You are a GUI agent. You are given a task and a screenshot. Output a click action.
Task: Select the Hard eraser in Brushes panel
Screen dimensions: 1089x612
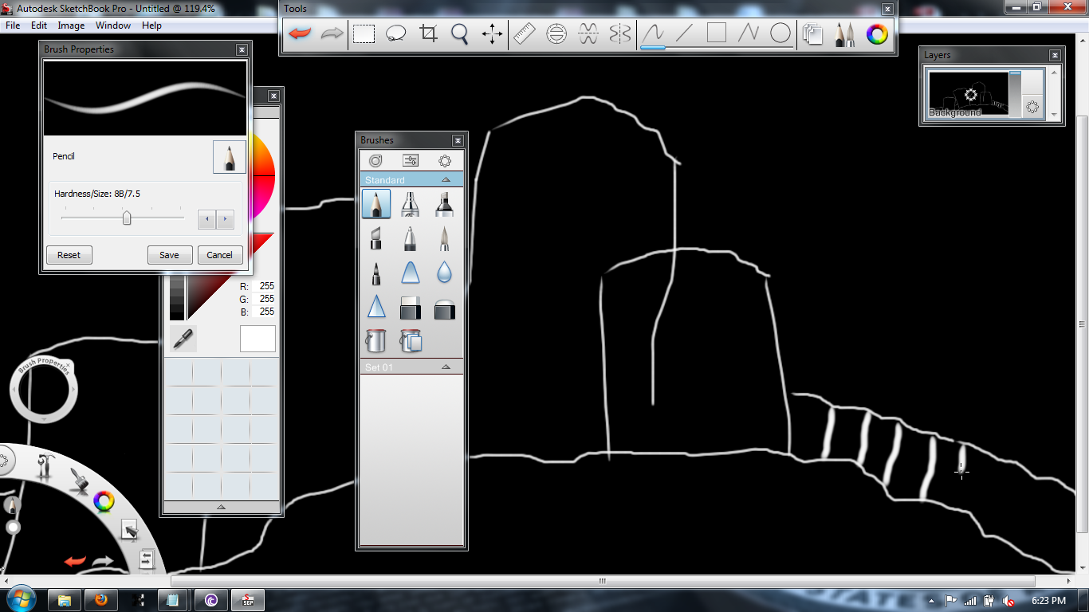click(410, 307)
